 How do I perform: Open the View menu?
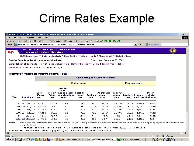[x=21, y=38]
